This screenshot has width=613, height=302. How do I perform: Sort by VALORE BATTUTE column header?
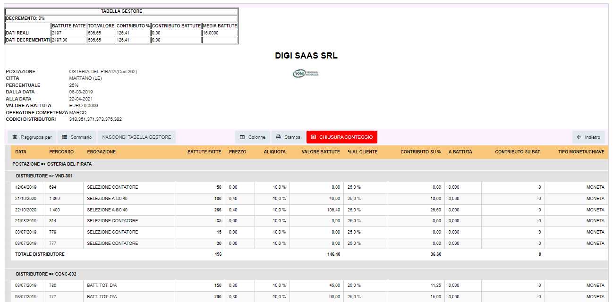321,152
